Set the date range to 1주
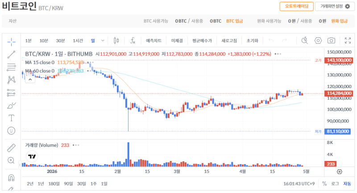The image size is (357, 193). 93,184
